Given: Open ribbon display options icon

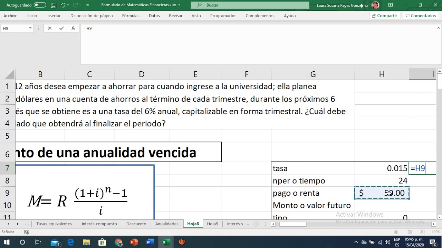Looking at the screenshot, I should [x=391, y=5].
